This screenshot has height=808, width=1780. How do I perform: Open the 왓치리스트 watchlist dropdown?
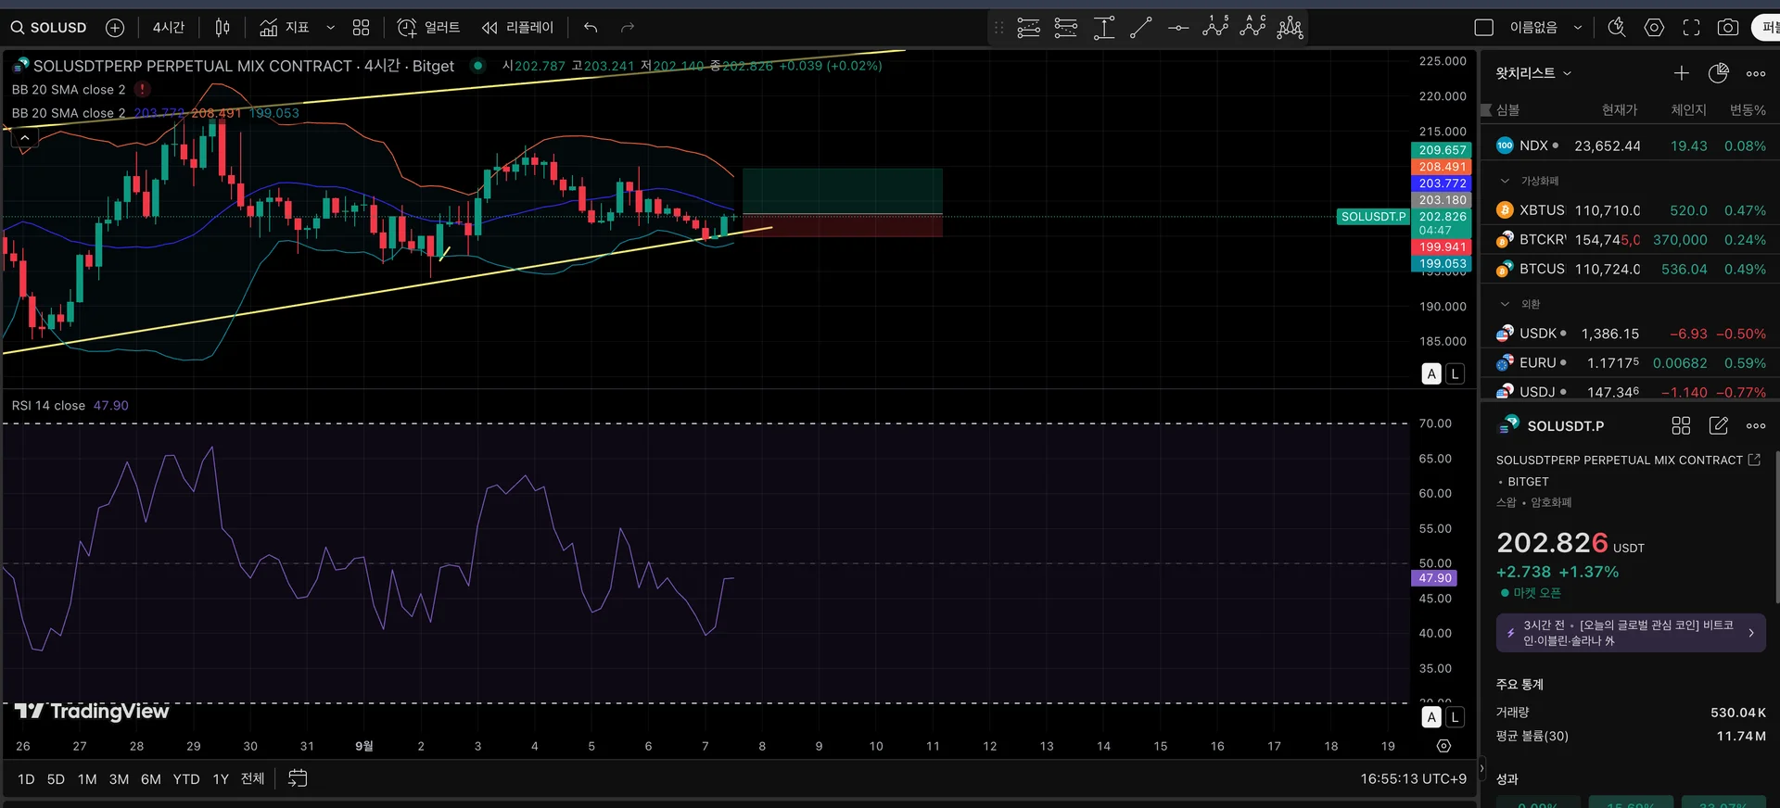point(1534,73)
